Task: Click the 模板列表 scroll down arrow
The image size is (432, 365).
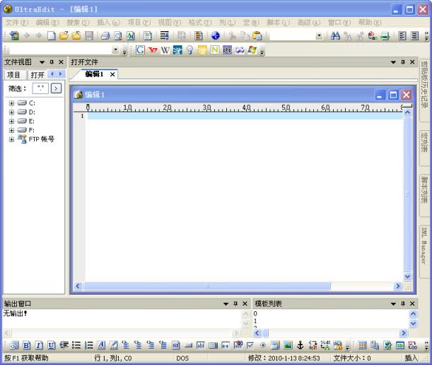Action: tap(413, 324)
